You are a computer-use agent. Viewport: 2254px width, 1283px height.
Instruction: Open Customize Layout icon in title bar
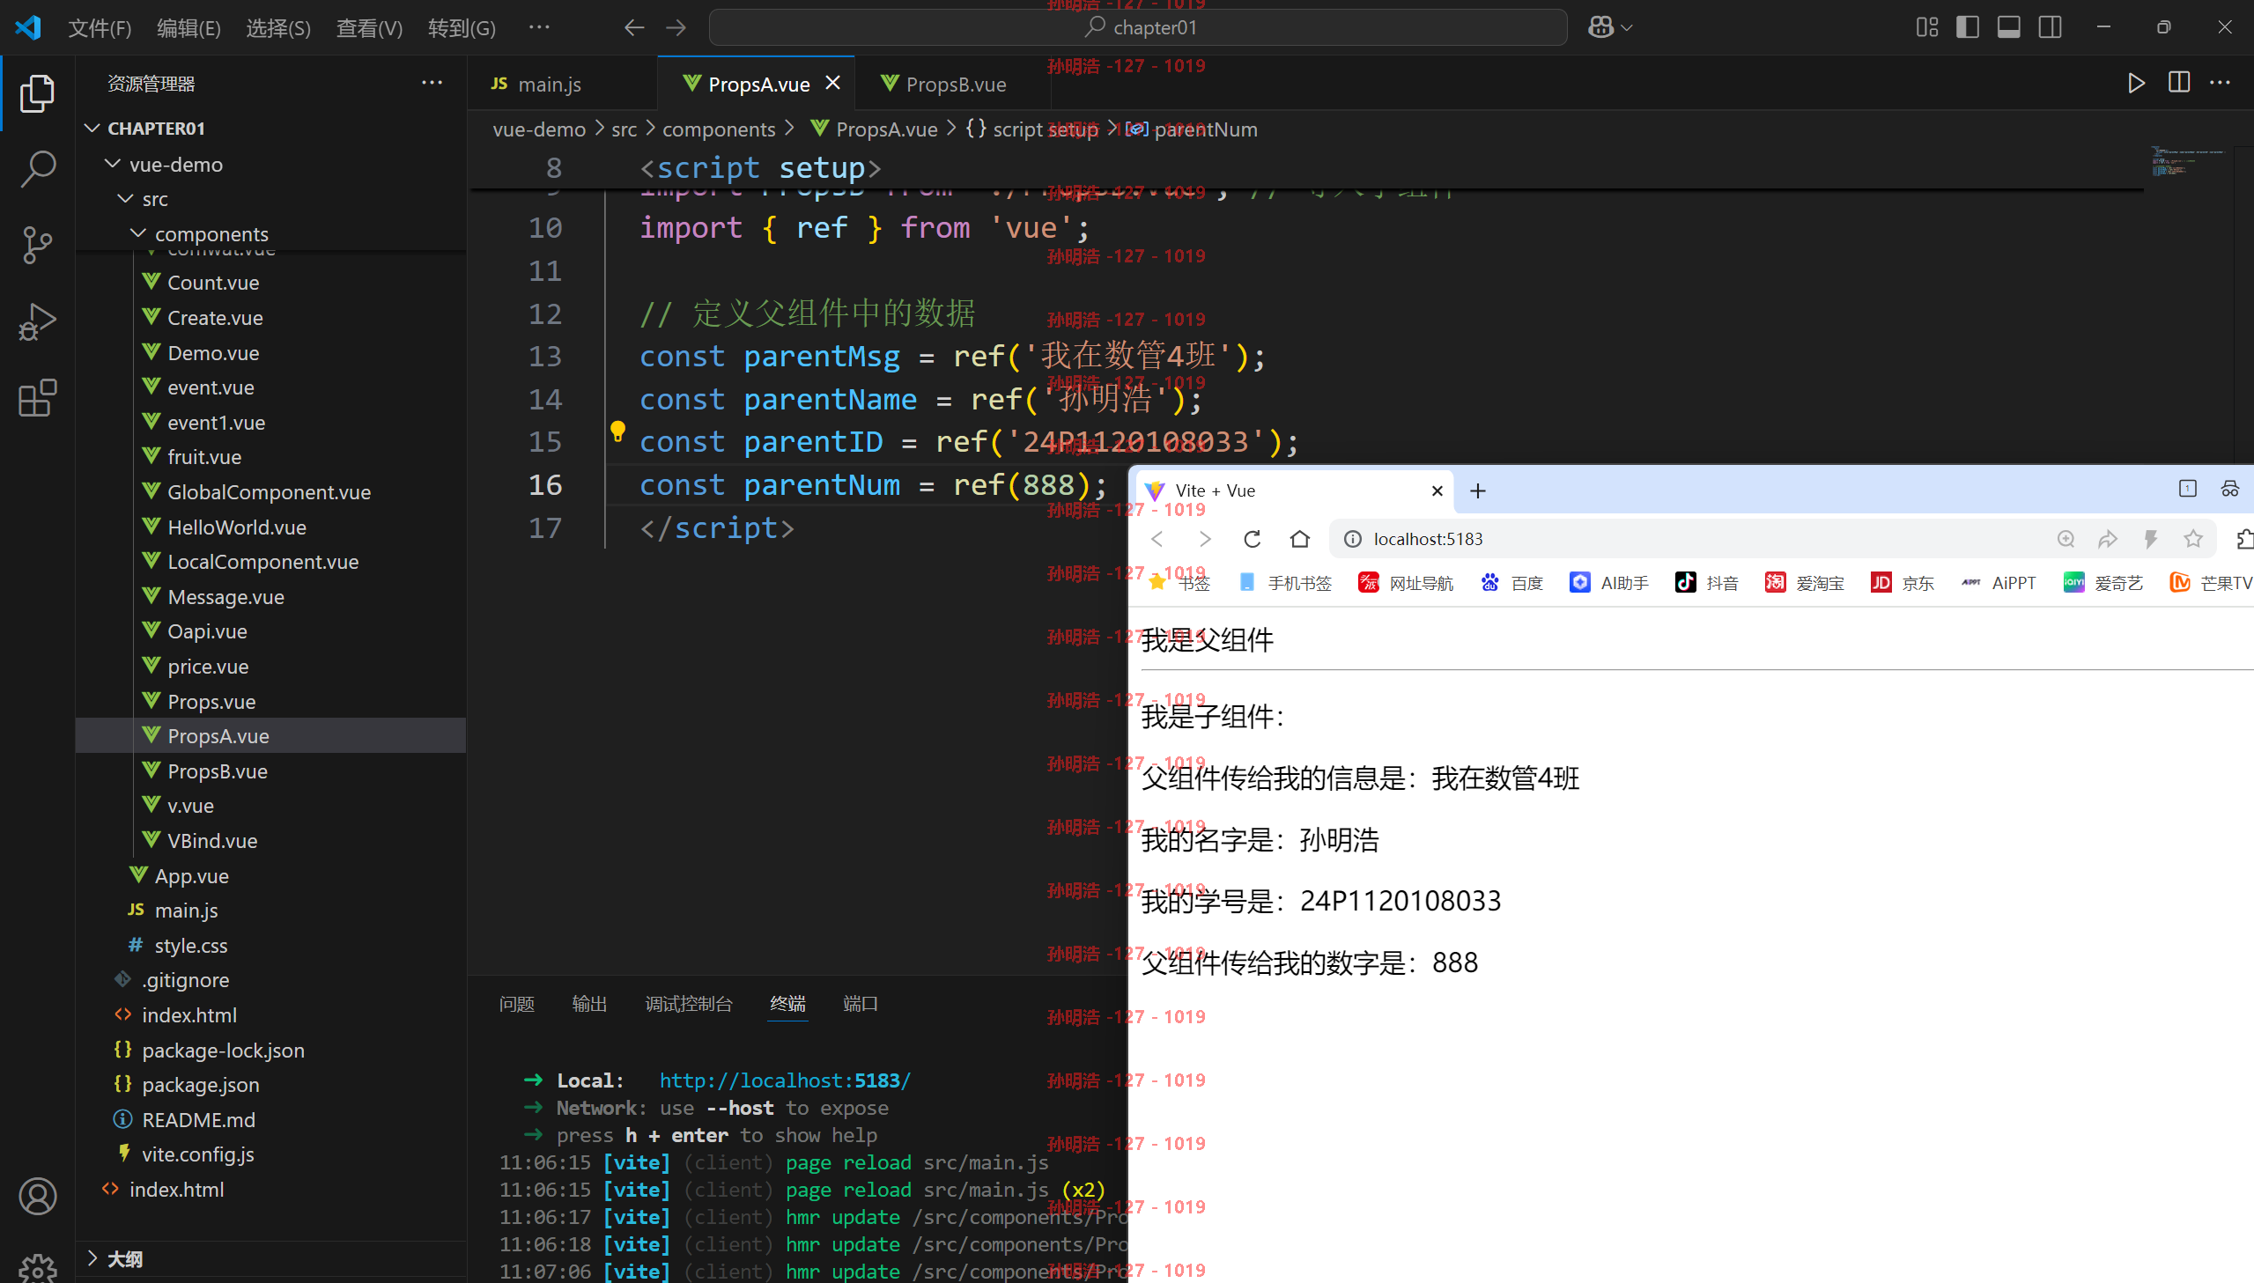(1927, 28)
